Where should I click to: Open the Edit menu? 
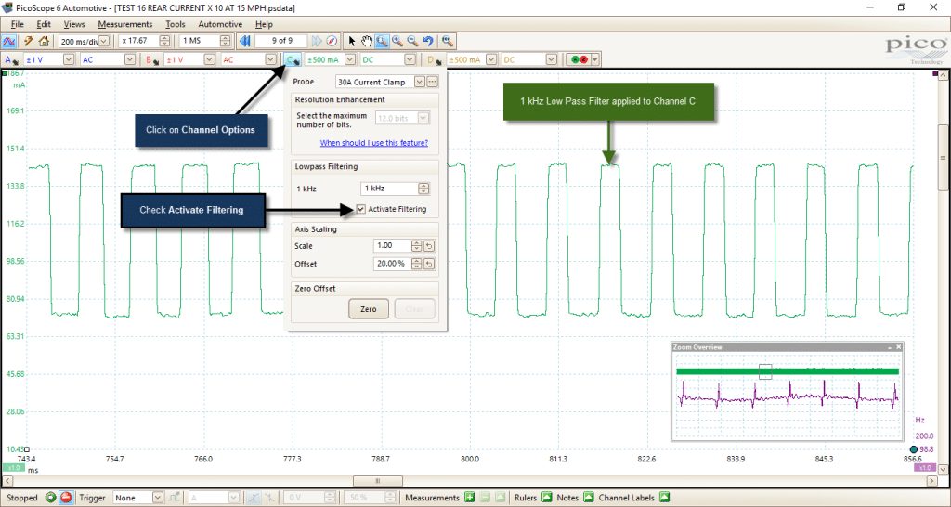(44, 24)
